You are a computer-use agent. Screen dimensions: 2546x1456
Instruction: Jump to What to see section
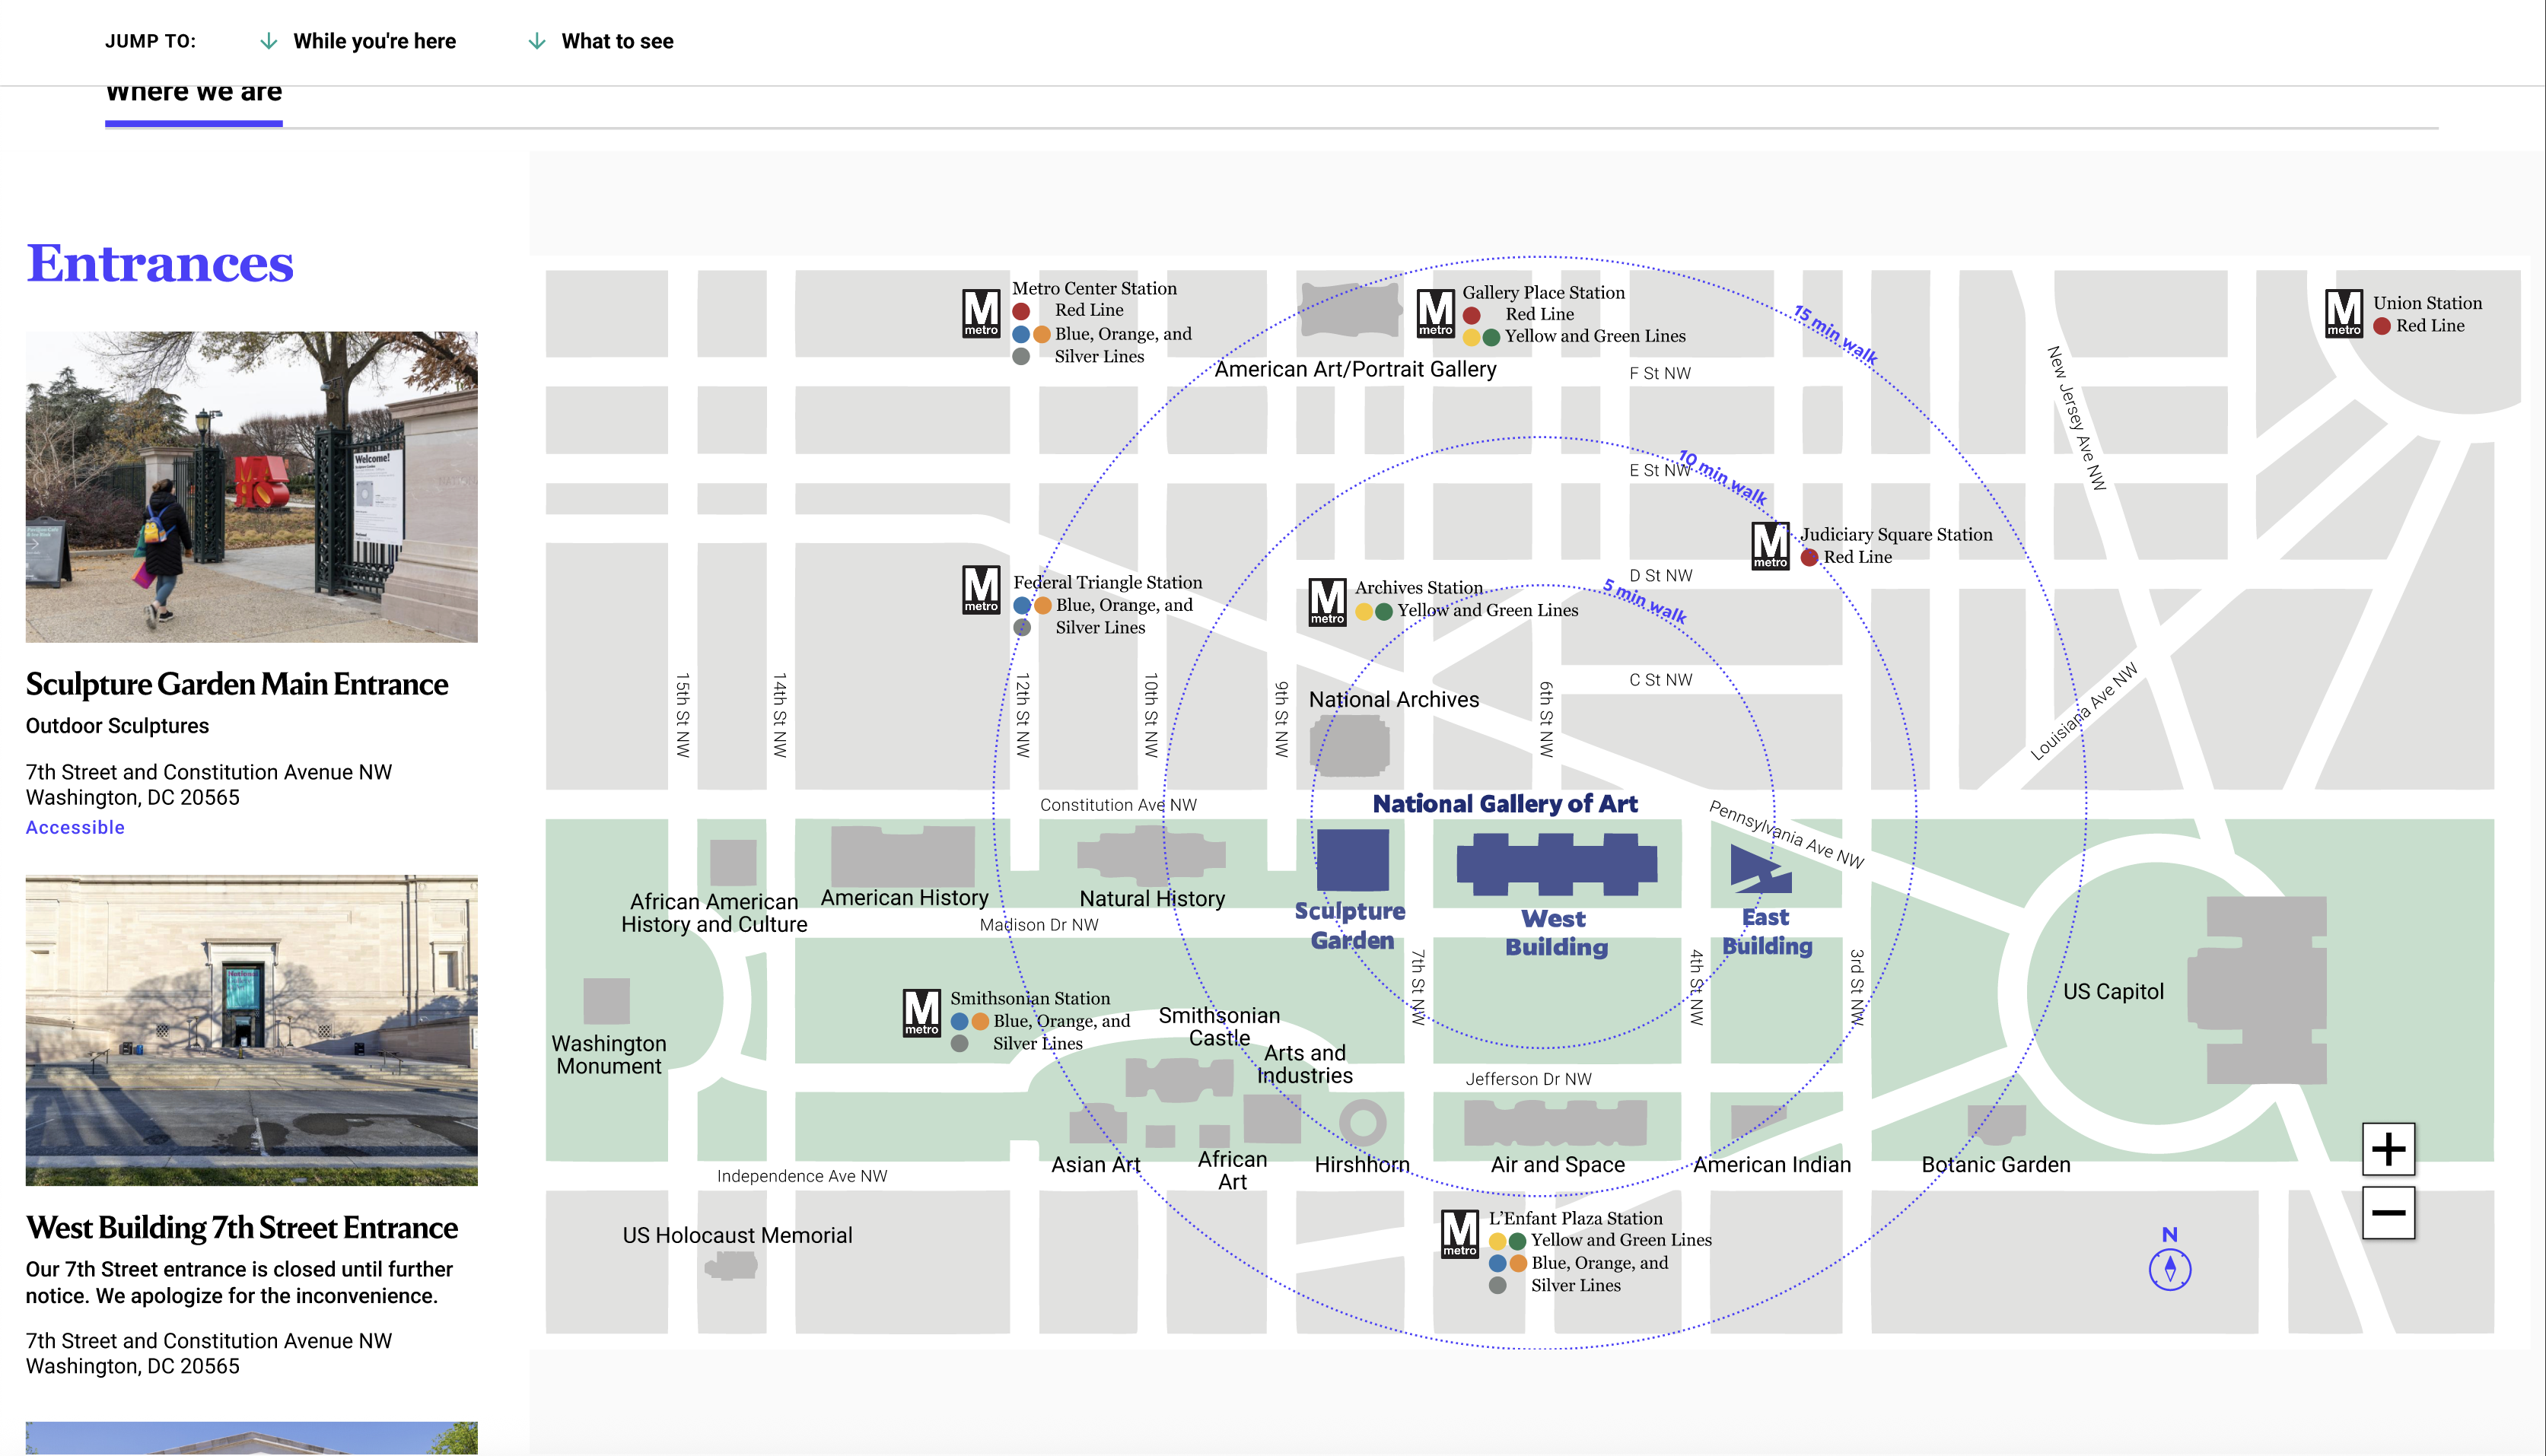617,41
